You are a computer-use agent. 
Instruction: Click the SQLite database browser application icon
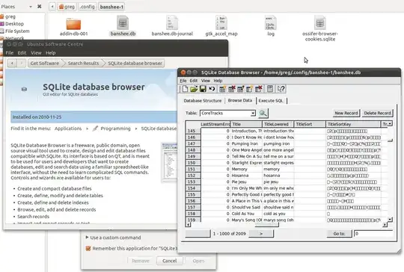[x=24, y=89]
